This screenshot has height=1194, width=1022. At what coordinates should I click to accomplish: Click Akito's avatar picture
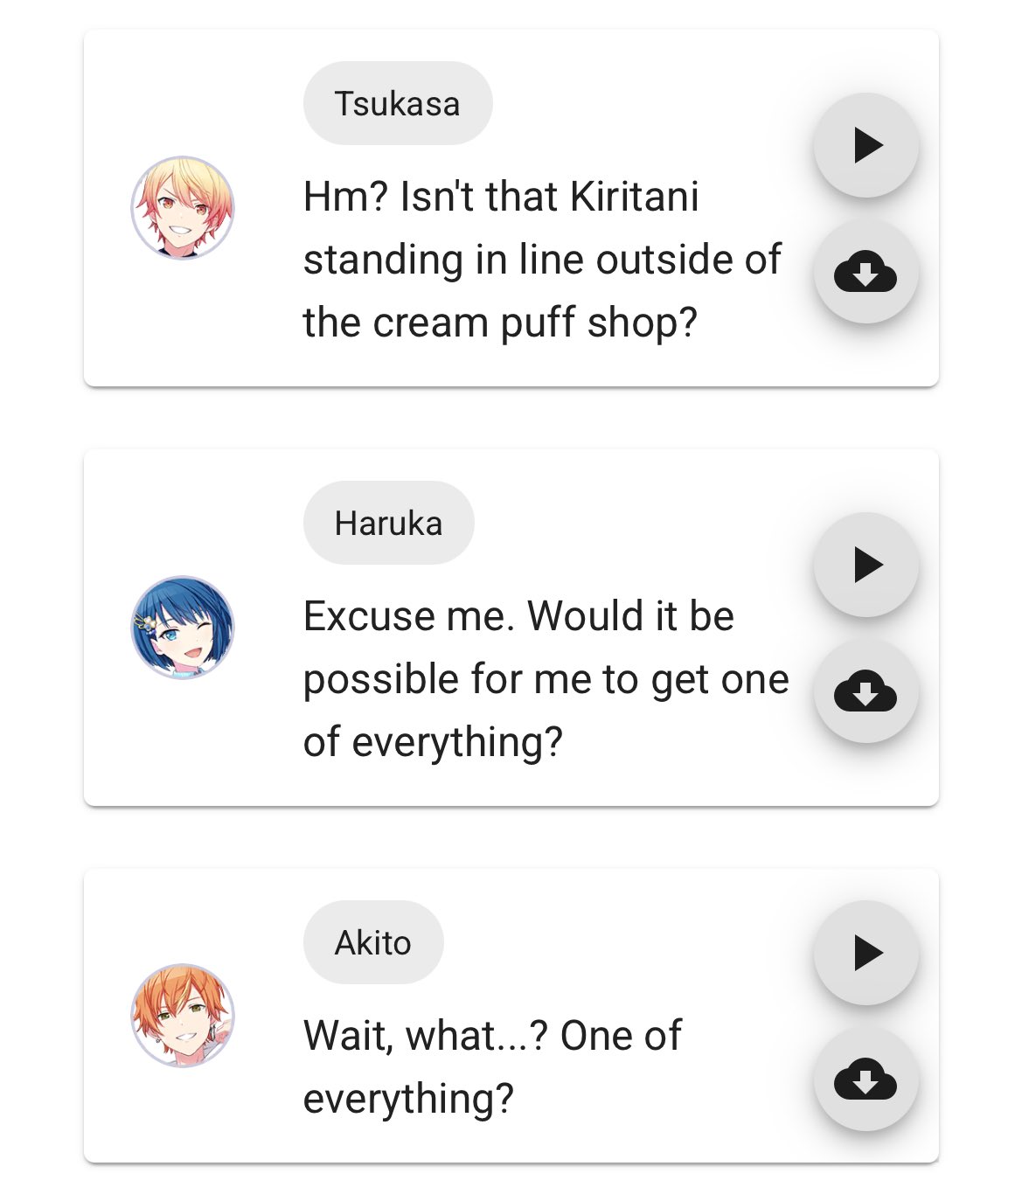pos(183,1016)
